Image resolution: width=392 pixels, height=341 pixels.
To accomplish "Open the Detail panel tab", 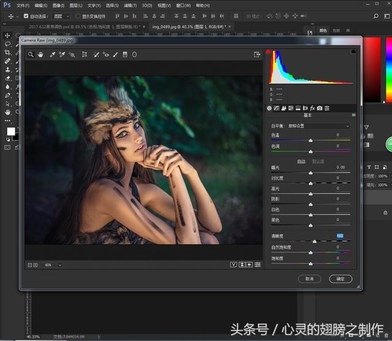I will 284,108.
